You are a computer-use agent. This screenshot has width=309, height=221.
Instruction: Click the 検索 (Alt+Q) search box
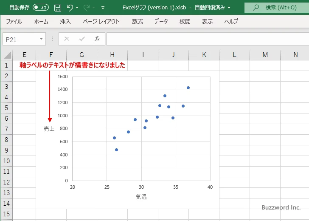click(x=277, y=8)
